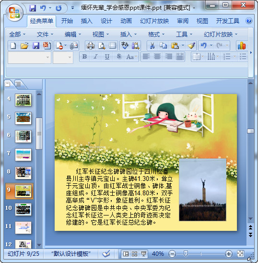The image size is (258, 263).
Task: Save via the quick access floppy icon
Action: click(x=33, y=8)
